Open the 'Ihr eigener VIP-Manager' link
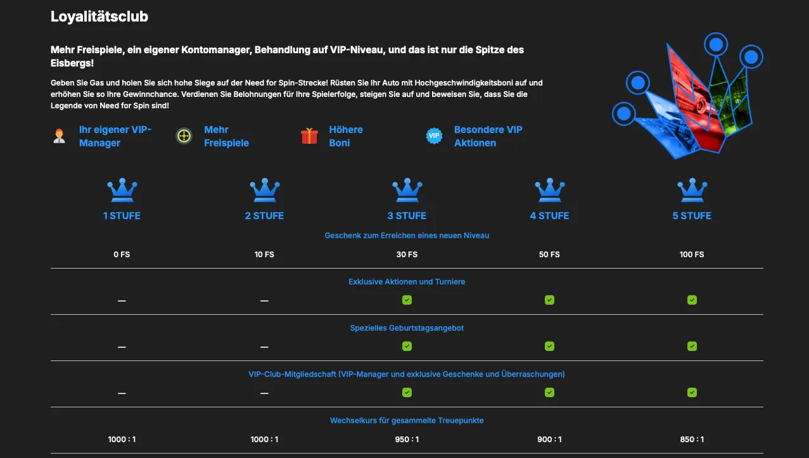 click(115, 136)
